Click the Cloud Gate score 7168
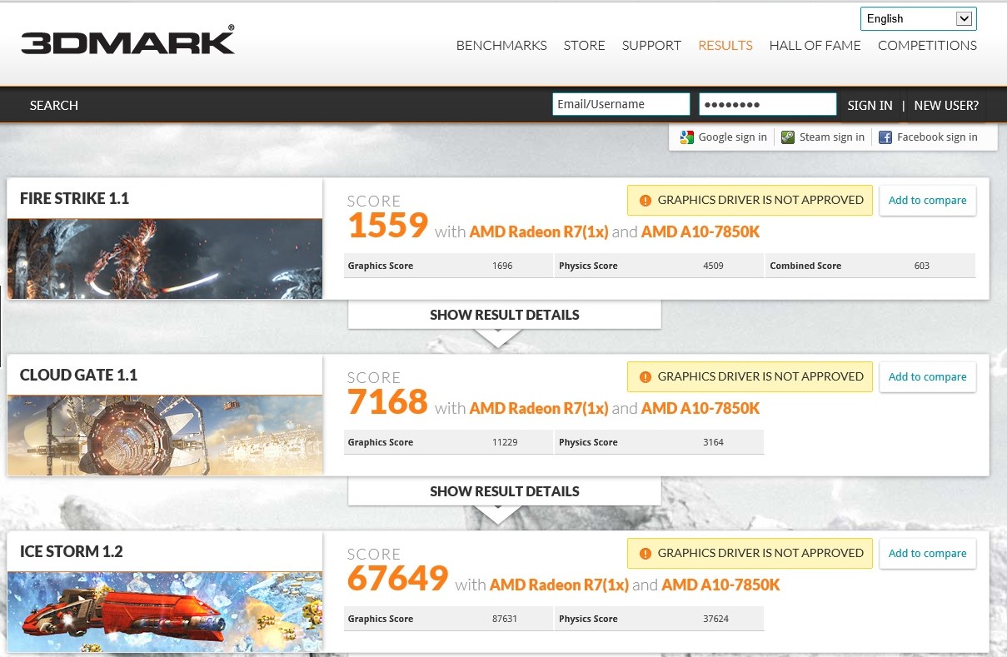The height and width of the screenshot is (657, 1007). (388, 401)
